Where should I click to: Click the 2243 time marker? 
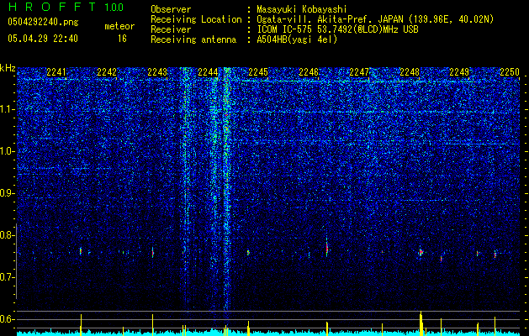point(157,72)
